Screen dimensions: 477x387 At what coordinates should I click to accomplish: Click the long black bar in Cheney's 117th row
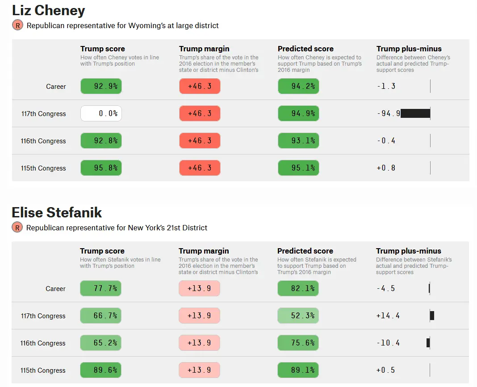tap(415, 113)
